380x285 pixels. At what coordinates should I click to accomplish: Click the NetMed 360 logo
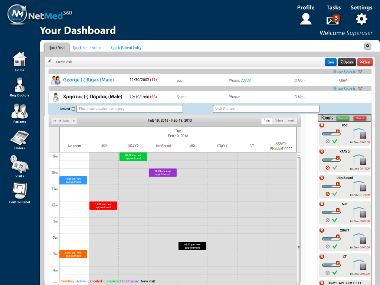tap(40, 14)
